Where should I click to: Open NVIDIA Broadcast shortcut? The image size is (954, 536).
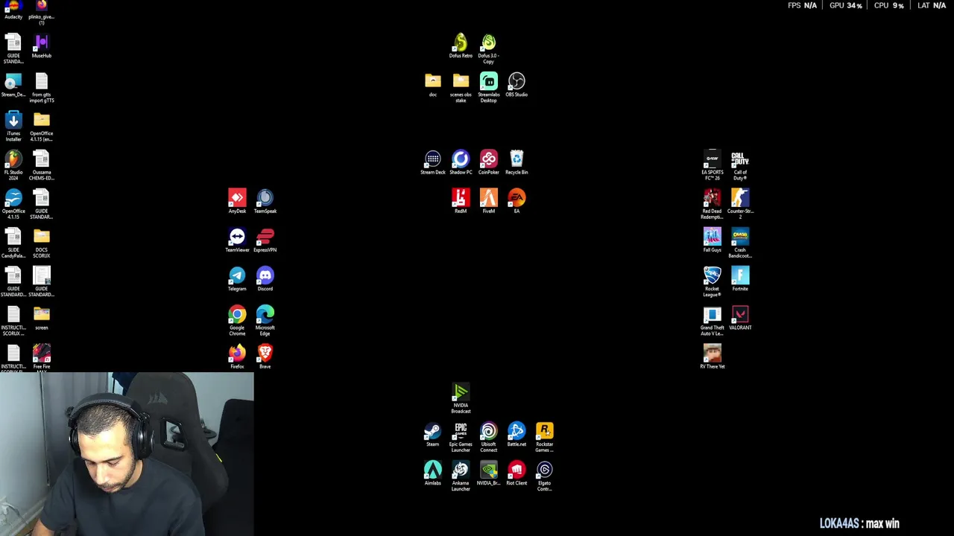pos(461,398)
